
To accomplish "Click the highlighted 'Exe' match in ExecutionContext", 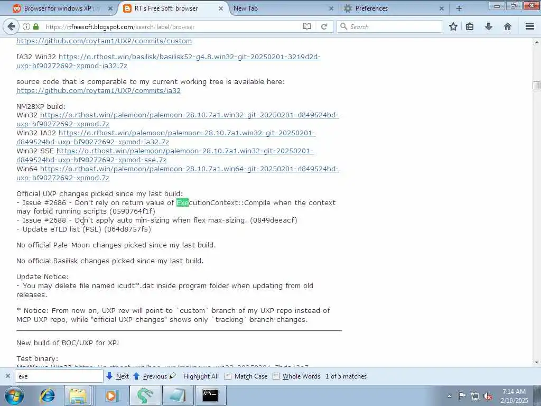I will pyautogui.click(x=182, y=202).
